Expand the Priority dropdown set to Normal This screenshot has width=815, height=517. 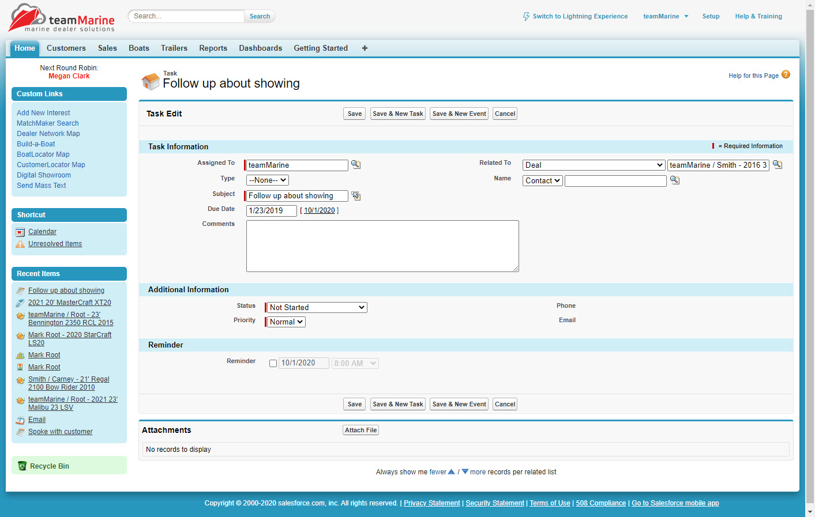[286, 322]
